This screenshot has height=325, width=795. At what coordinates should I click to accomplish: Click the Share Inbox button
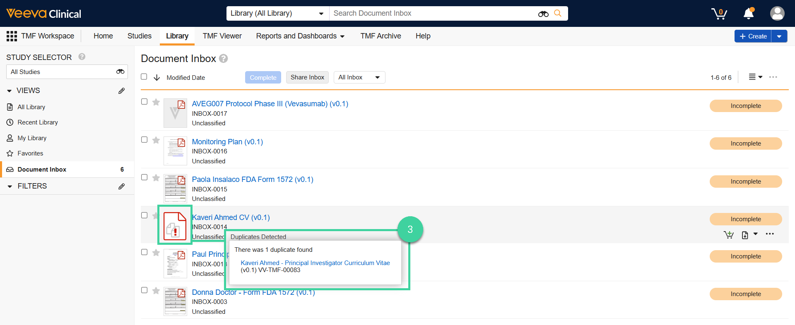pos(307,77)
